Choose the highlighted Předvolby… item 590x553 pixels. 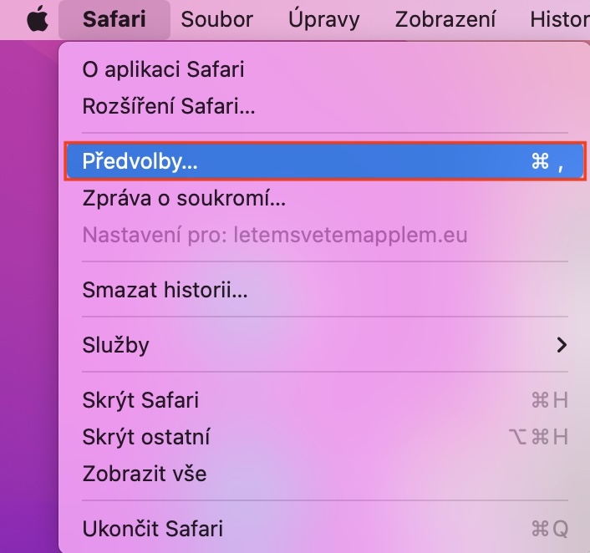140,162
